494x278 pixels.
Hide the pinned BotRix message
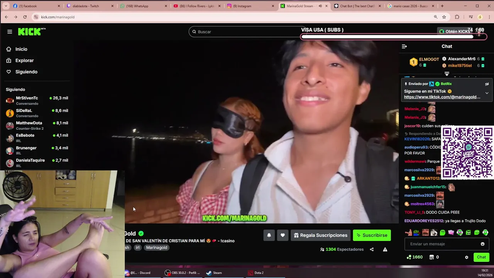[487, 84]
